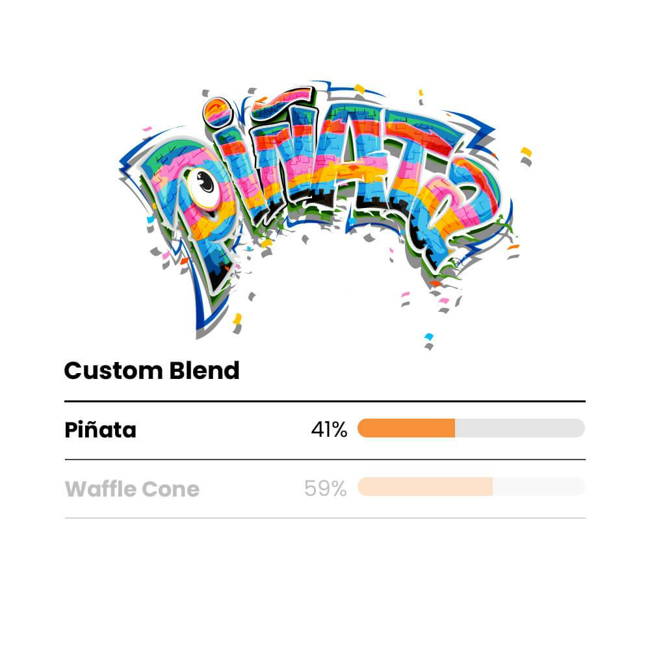
Task: Click the yellow confetti piece right of the logo
Action: tap(525, 152)
